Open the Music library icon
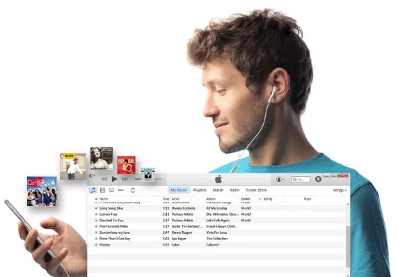The height and width of the screenshot is (277, 398). [93, 190]
